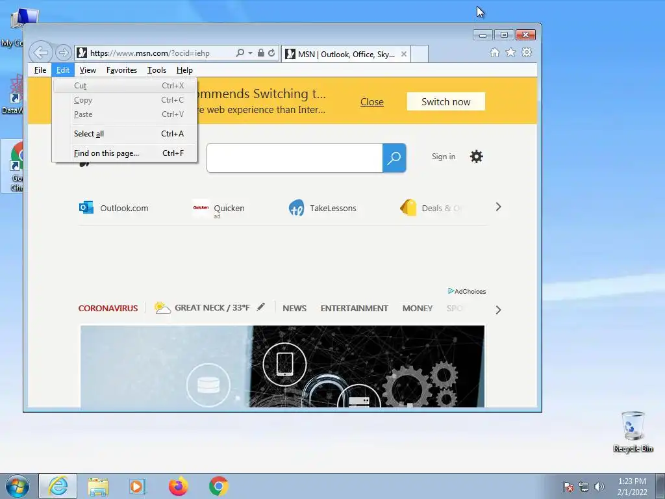Choose Select all from Edit menu
This screenshot has height=499, width=665.
(125, 134)
